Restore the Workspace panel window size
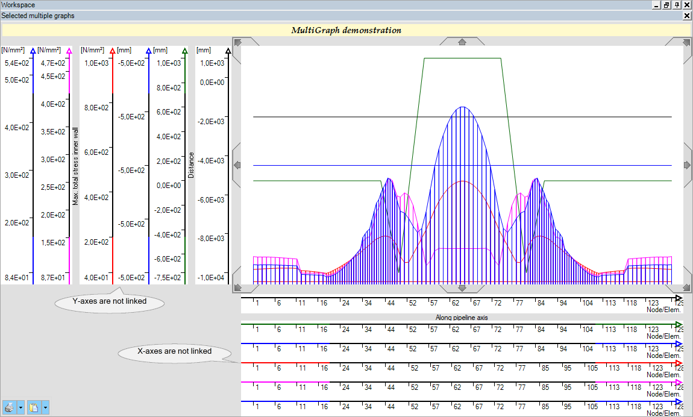Screen dimensions: 693x417 click(666, 5)
